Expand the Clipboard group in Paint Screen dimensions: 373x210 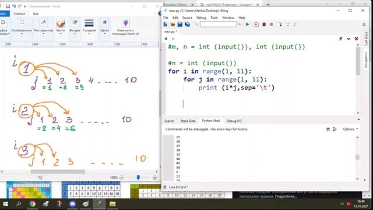(x=4, y=28)
